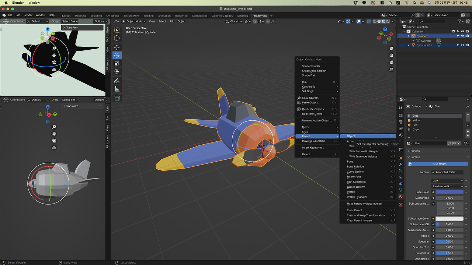The image size is (472, 265).
Task: Select the Yellow material slot
Action: pos(417,120)
